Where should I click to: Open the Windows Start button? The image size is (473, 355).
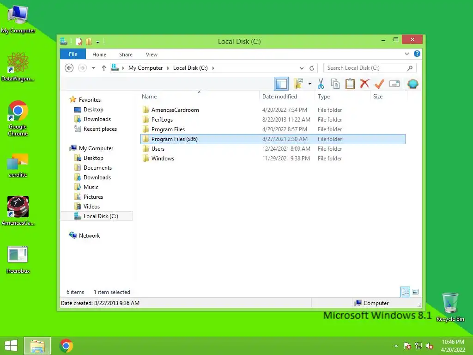click(11, 346)
